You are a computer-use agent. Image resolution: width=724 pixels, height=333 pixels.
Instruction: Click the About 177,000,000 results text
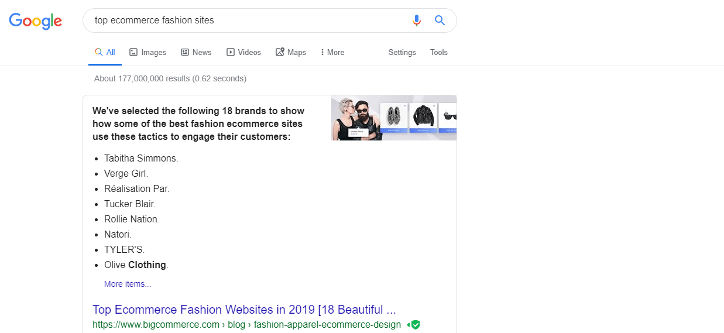click(170, 78)
